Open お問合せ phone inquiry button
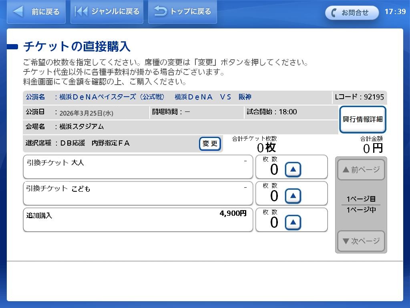This screenshot has width=410, height=308. pos(352,12)
